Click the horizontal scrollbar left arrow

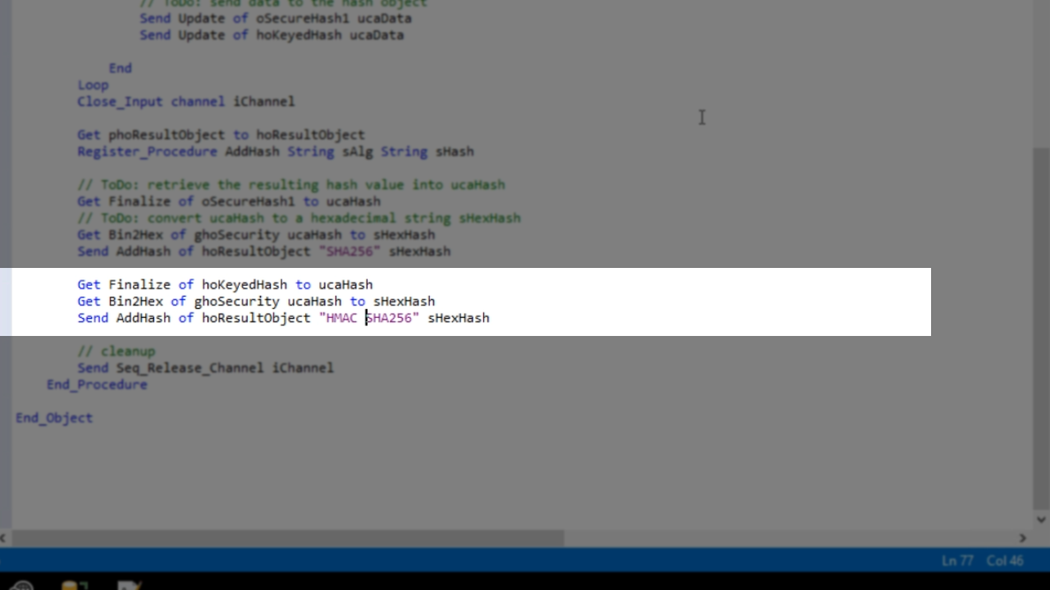click(5, 538)
